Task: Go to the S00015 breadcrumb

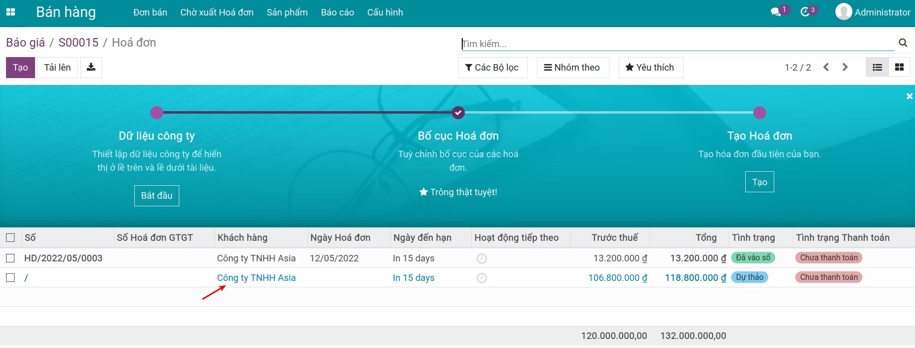Action: [x=79, y=43]
